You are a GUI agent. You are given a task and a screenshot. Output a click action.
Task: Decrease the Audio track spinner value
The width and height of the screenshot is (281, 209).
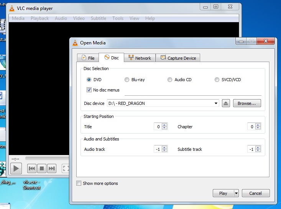[164, 150]
